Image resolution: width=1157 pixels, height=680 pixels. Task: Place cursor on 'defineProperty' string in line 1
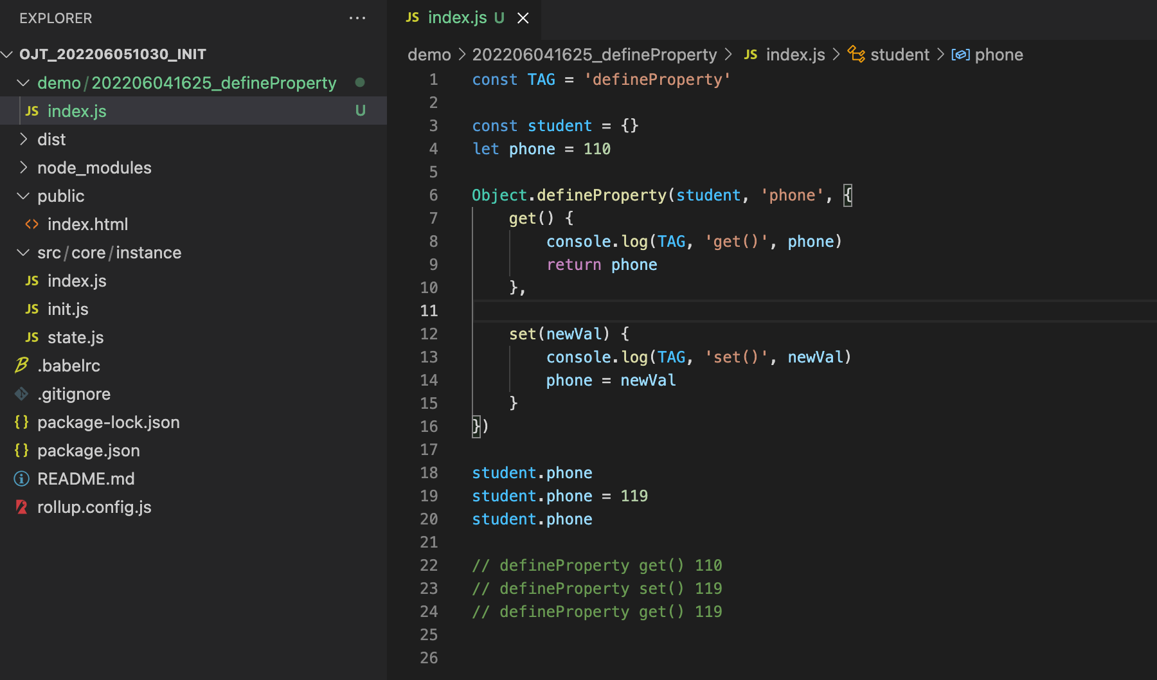657,80
